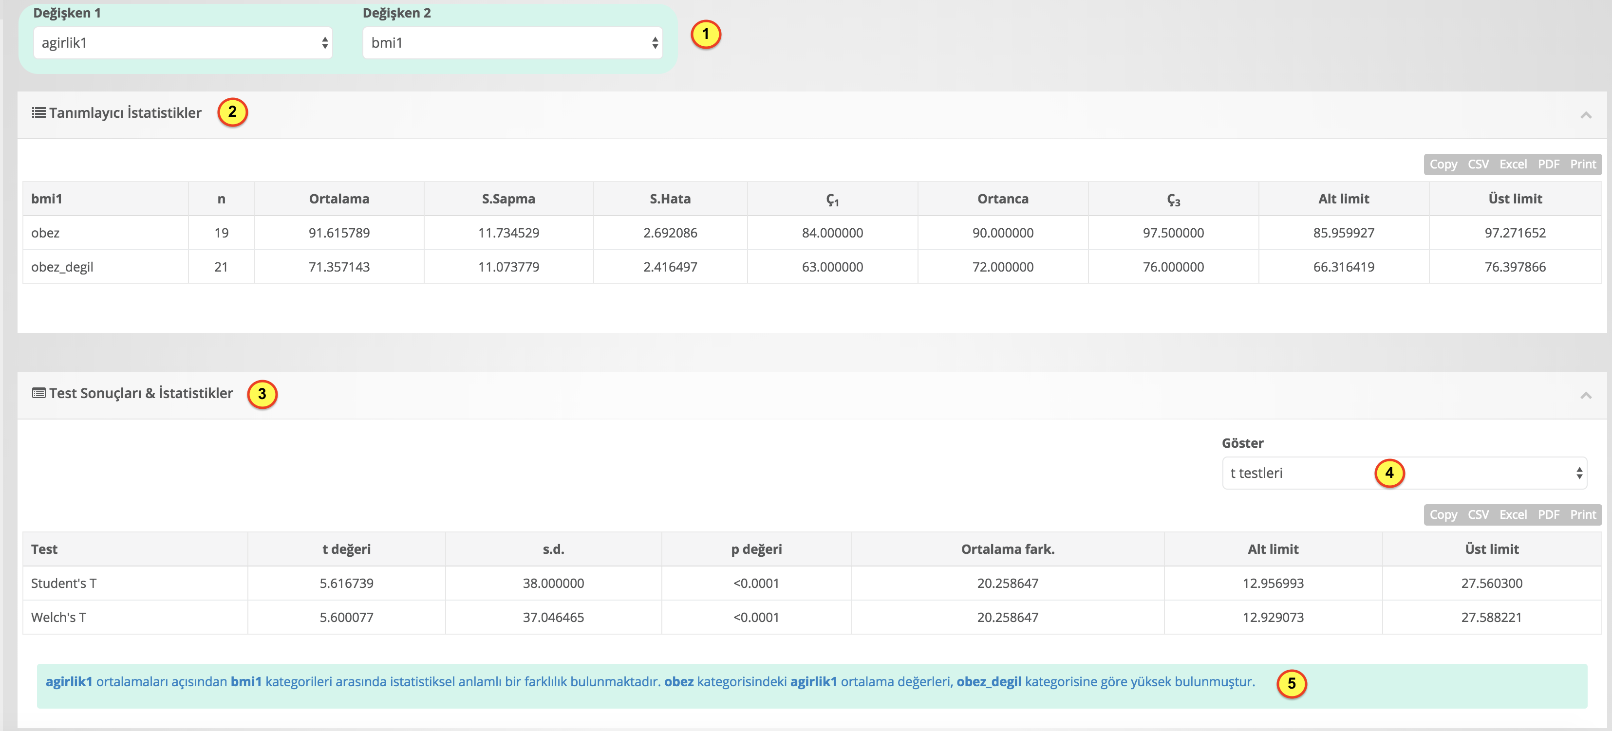Click the list icon beside Tanımlayıcı İstatistikler
This screenshot has width=1612, height=731.
(x=39, y=112)
